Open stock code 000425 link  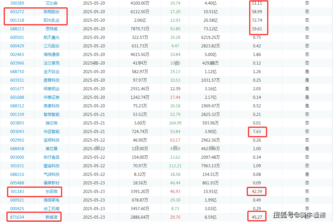tap(17, 209)
